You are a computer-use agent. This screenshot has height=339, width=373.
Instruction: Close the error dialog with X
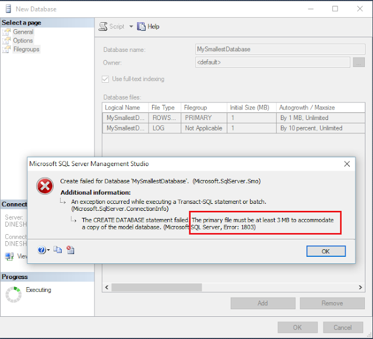(347, 164)
